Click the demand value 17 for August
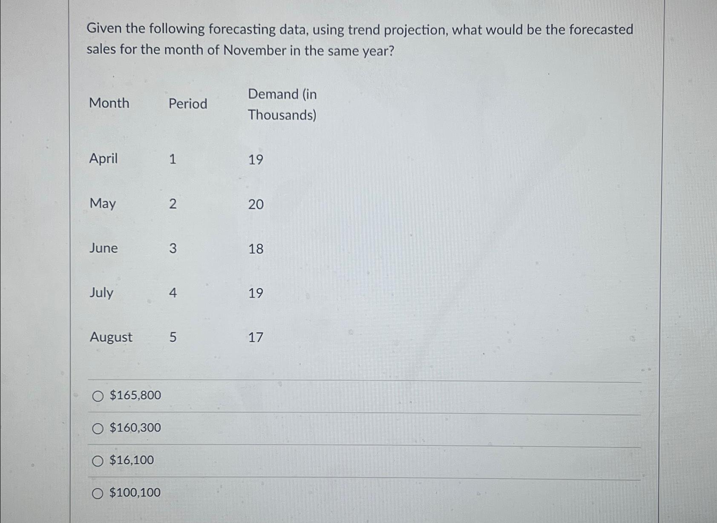Screen dimensions: 717x523 [256, 338]
